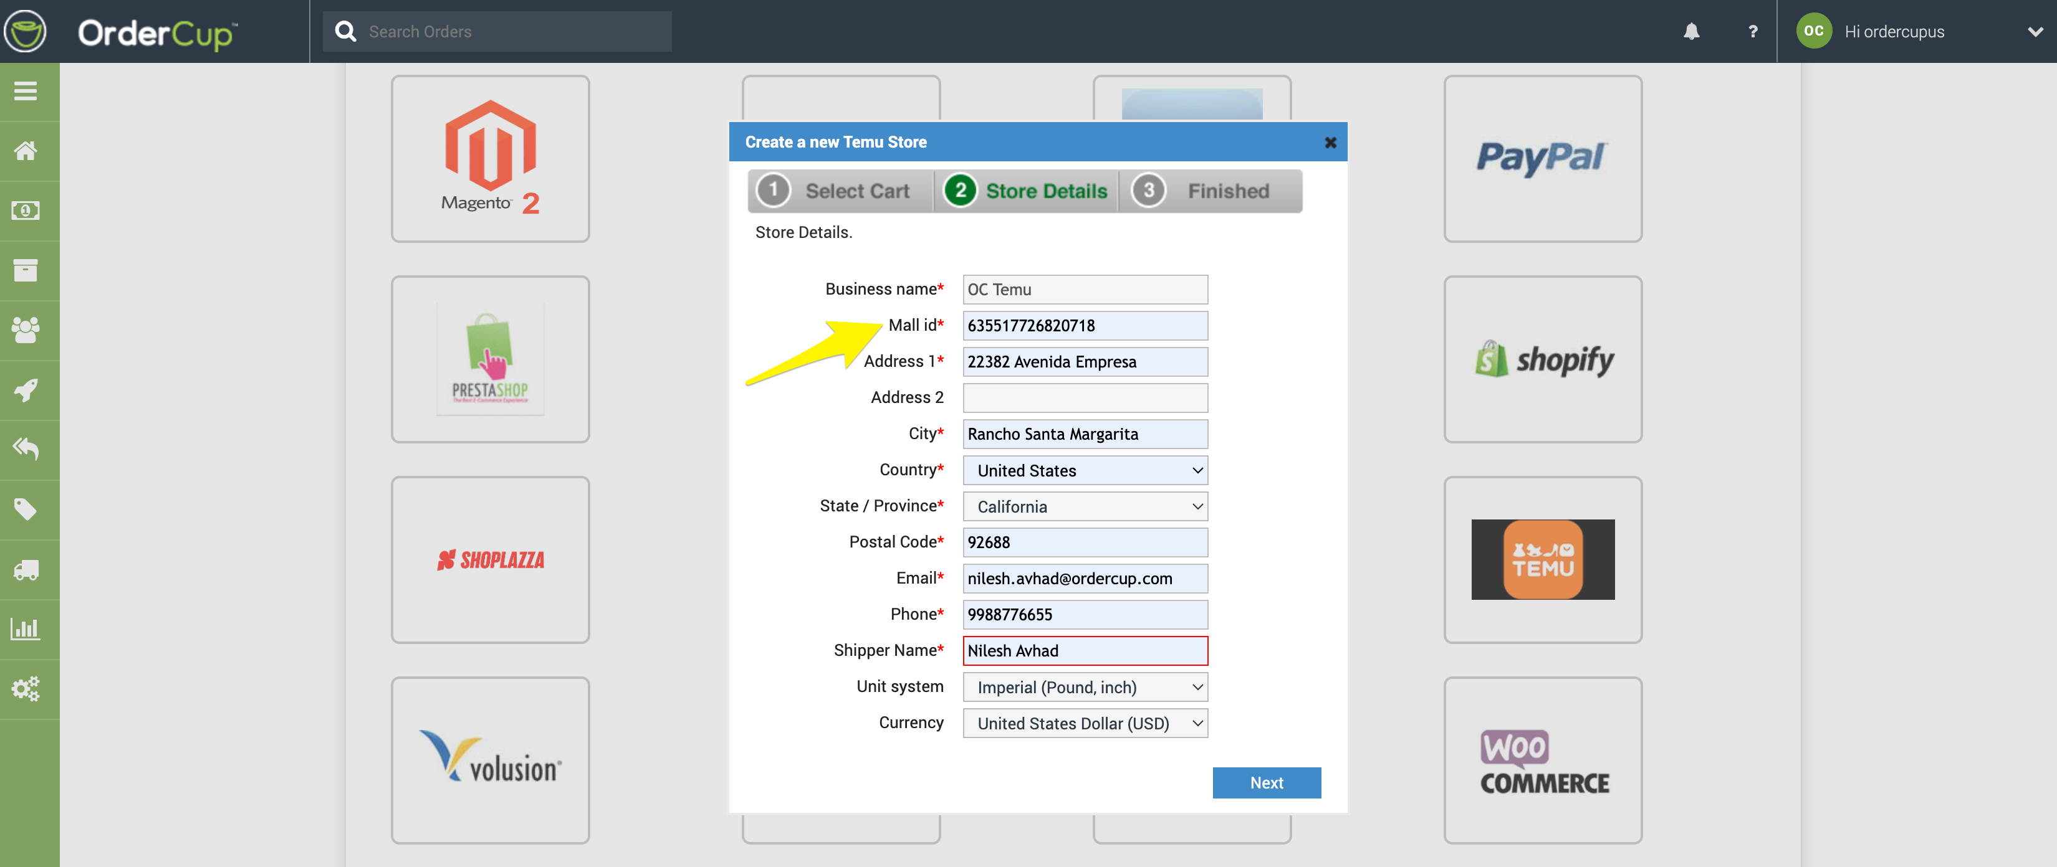
Task: Click the hamburger menu icon in sidebar
Action: pyautogui.click(x=26, y=92)
